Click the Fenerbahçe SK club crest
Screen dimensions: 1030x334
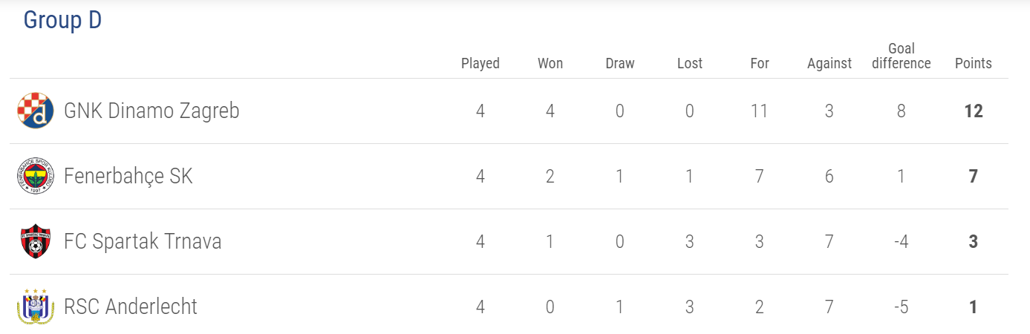click(36, 176)
